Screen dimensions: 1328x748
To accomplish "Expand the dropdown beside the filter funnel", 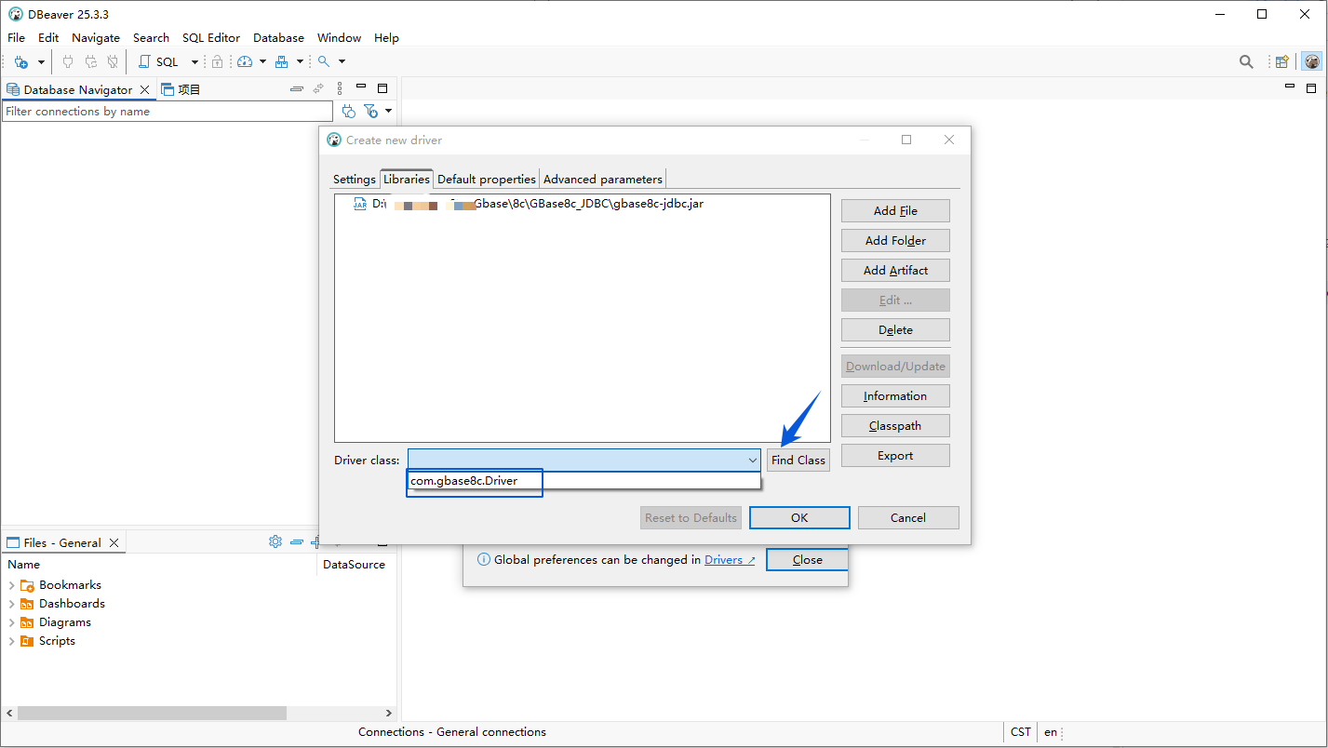I will point(388,112).
